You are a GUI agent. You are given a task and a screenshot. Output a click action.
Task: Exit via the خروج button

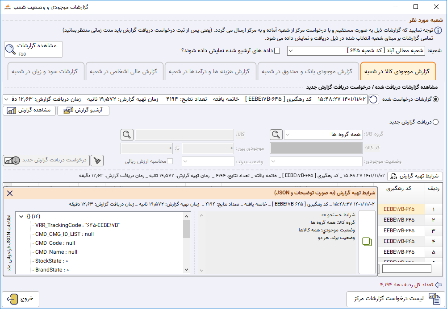pos(21,299)
